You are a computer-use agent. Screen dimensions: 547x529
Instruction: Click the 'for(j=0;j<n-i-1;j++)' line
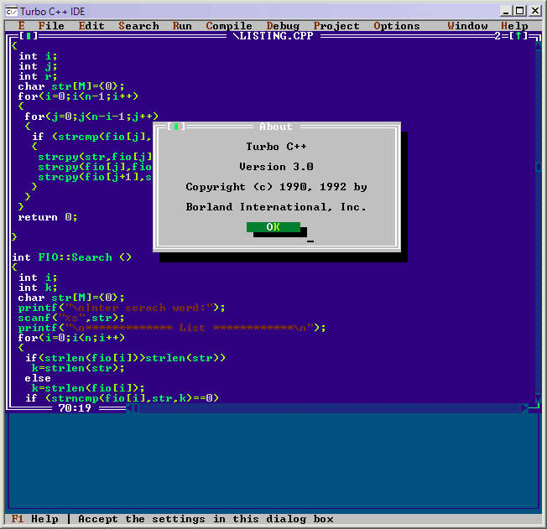click(x=91, y=117)
